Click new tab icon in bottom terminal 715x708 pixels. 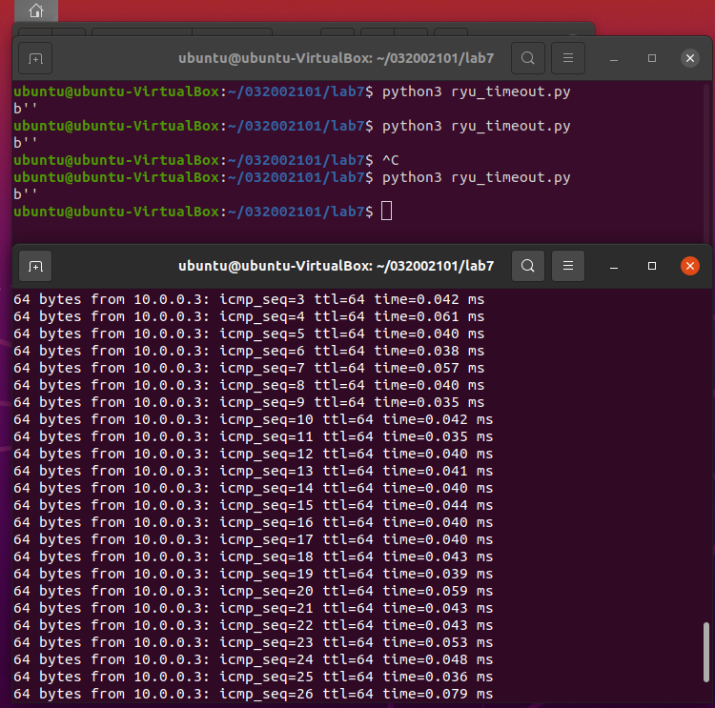pos(35,266)
